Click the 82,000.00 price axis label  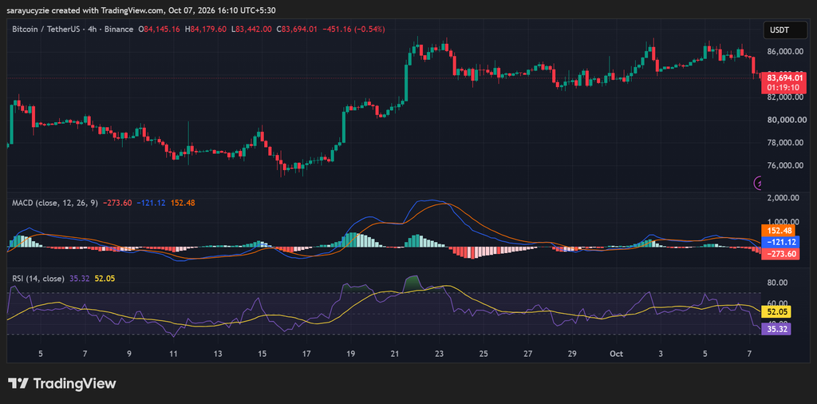tap(783, 97)
